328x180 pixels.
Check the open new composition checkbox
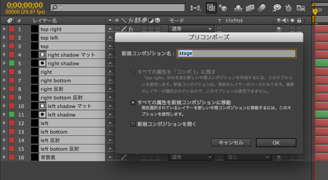click(x=133, y=124)
